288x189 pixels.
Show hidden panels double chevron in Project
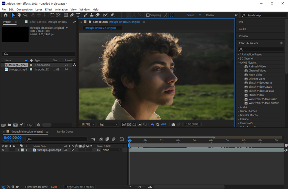(x=75, y=22)
